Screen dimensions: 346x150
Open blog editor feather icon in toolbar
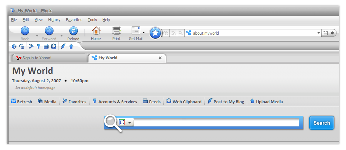click(x=63, y=46)
